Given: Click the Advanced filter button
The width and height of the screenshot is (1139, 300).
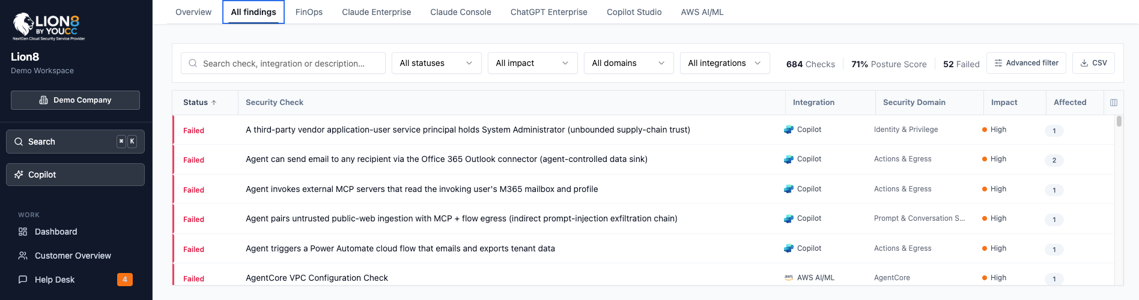Looking at the screenshot, I should 1026,63.
